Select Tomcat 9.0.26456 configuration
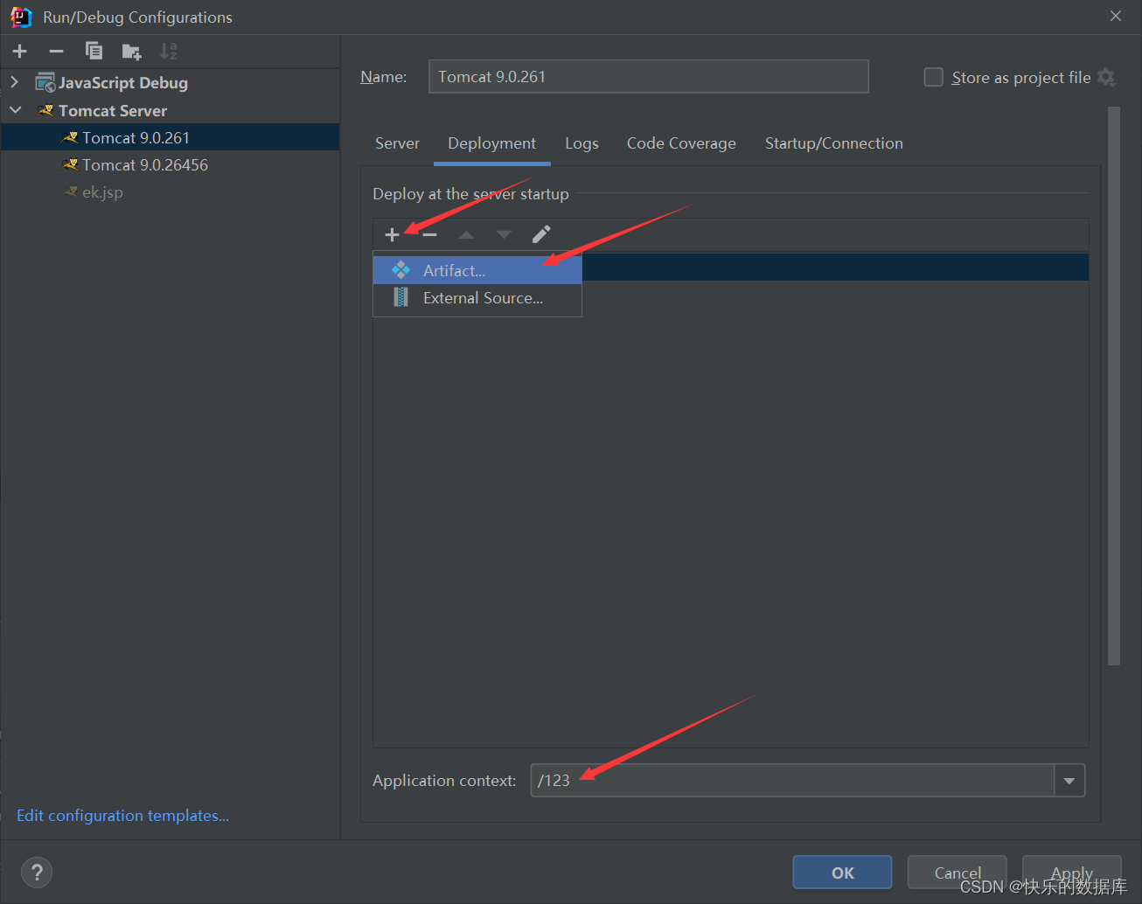1142x904 pixels. pos(171,164)
